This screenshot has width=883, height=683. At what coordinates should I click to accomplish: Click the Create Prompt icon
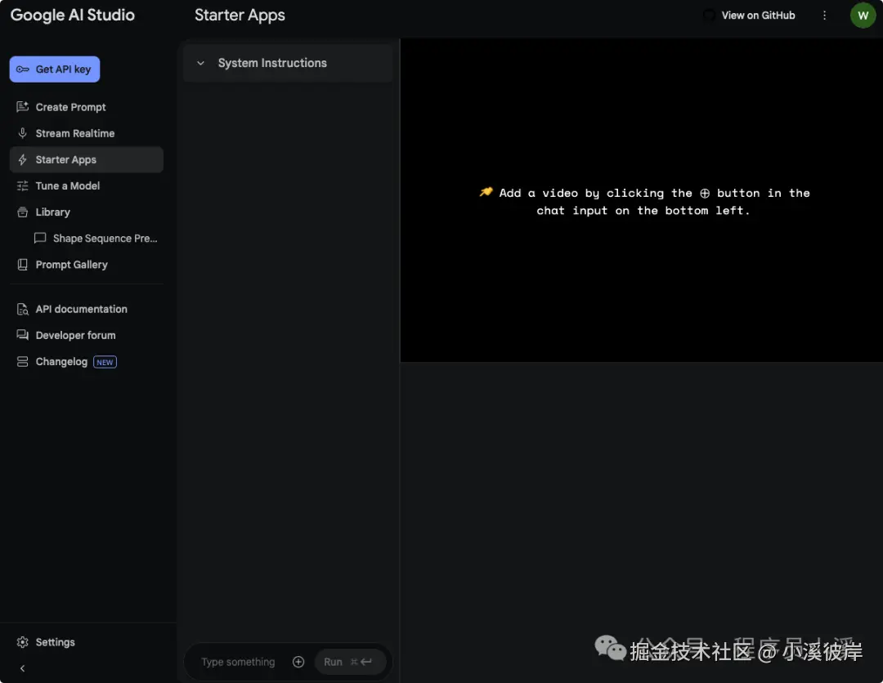point(23,107)
